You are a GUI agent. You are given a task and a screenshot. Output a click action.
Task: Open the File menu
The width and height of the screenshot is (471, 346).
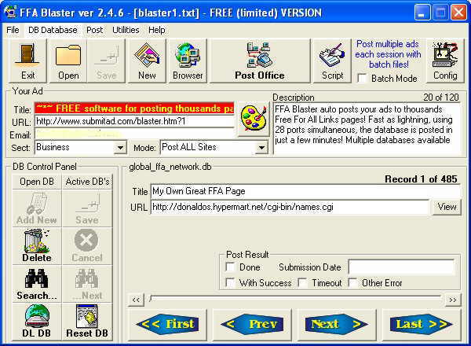click(13, 30)
